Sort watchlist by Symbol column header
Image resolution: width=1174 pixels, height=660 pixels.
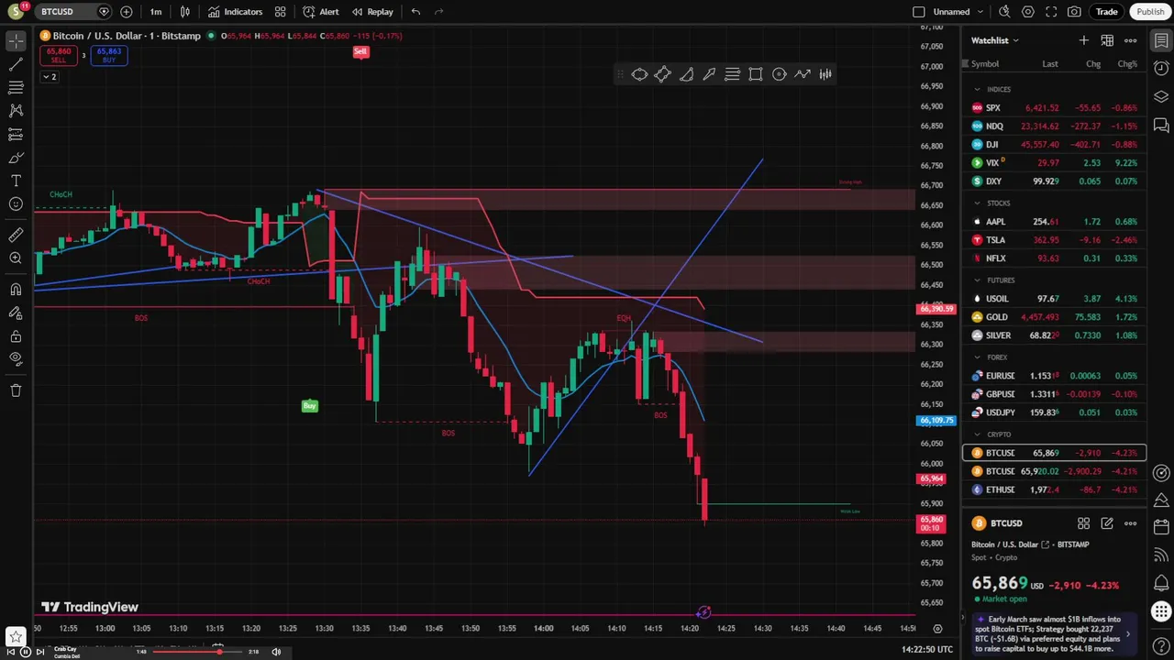[985, 63]
